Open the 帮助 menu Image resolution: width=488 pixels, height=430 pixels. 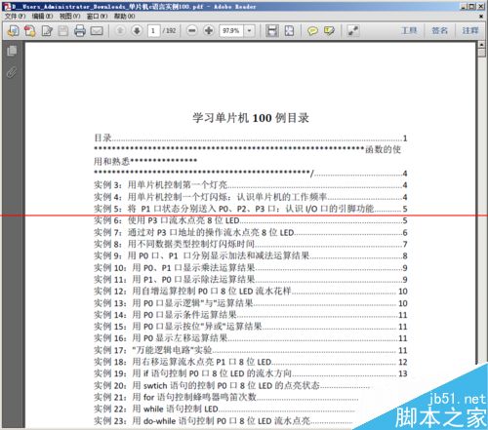point(124,16)
